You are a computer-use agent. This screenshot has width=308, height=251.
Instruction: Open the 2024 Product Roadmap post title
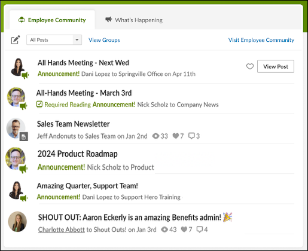coord(78,154)
